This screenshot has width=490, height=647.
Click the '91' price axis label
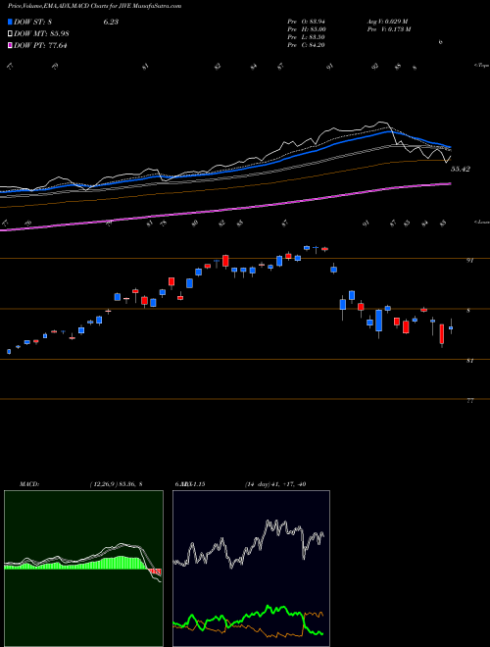pos(469,261)
